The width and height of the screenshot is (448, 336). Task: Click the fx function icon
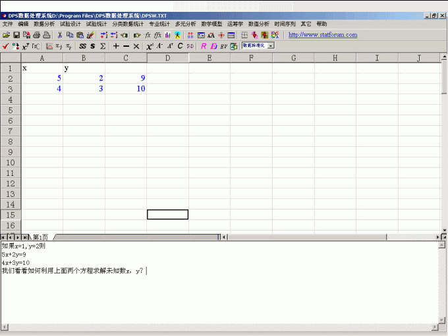click(x=148, y=35)
